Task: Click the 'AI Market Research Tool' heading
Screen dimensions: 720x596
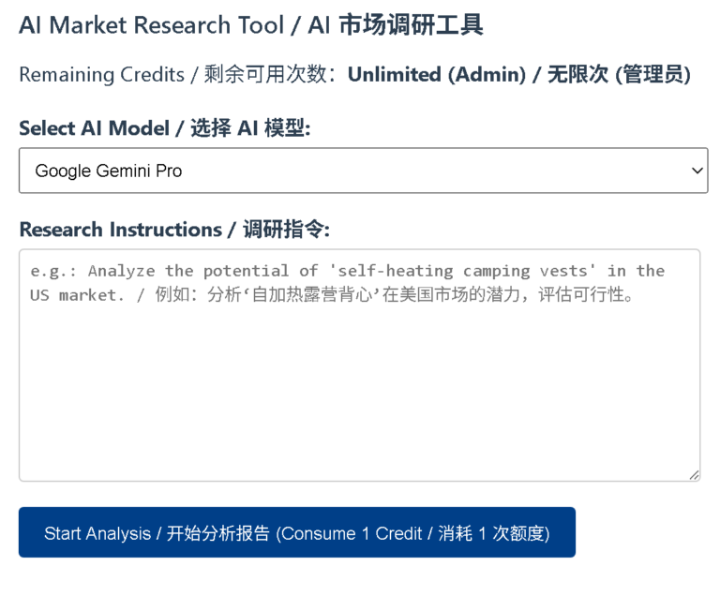Action: click(151, 25)
